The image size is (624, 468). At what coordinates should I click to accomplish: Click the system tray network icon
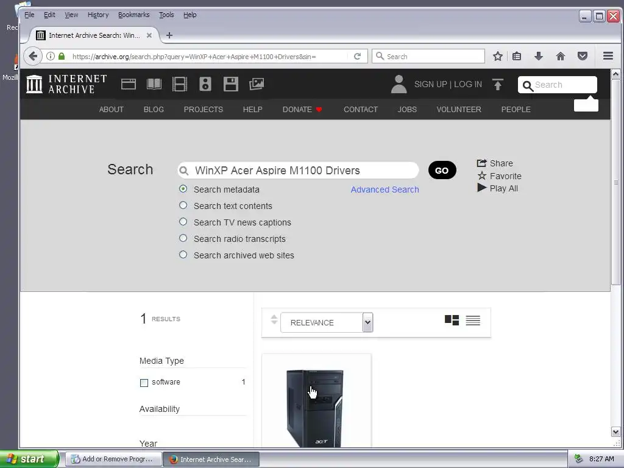point(579,459)
